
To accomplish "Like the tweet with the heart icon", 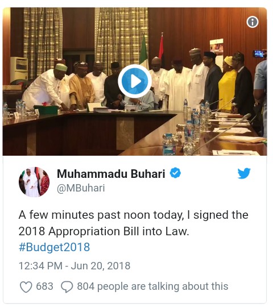I will tap(26, 287).
